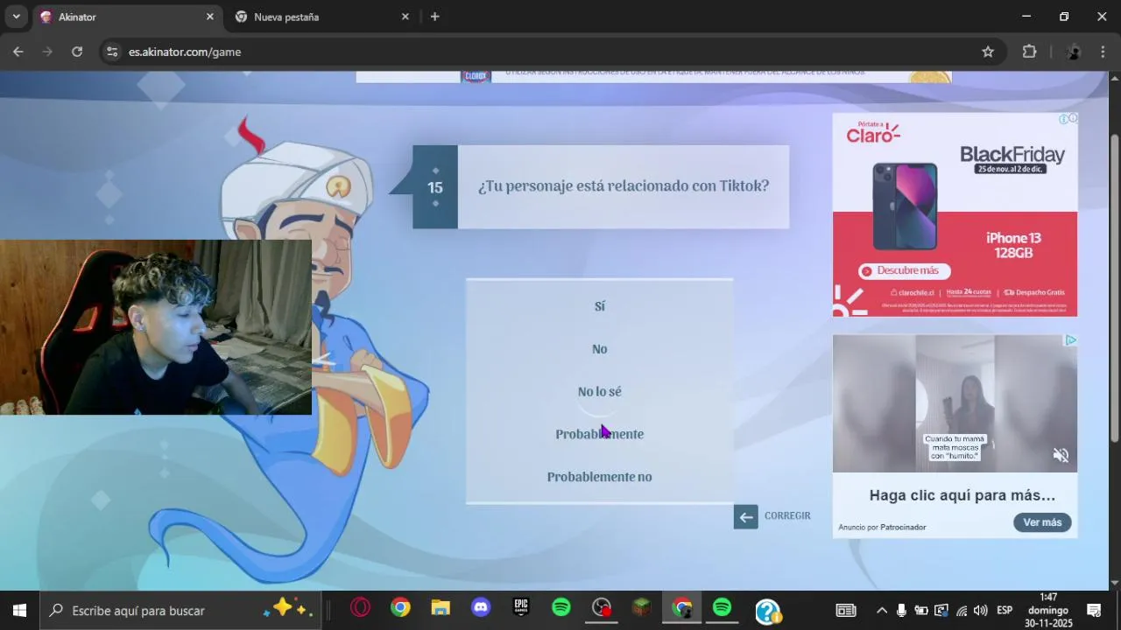Image resolution: width=1121 pixels, height=630 pixels.
Task: Open the volume control icon
Action: (981, 611)
